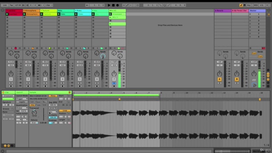Image resolution: width=272 pixels, height=153 pixels.
Task: Click the Seg. BPM value field
Action: point(53,105)
